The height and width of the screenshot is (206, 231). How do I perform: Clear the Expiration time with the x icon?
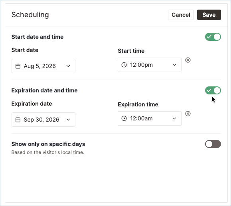188,114
